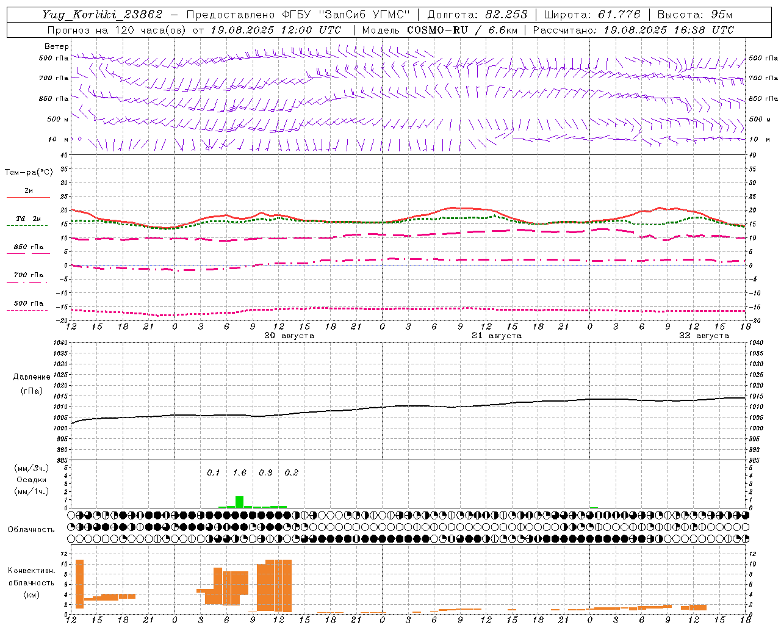Click the Модель COSMO-RU / 6.6км label
Screen dimensions: 781x625
(439, 30)
